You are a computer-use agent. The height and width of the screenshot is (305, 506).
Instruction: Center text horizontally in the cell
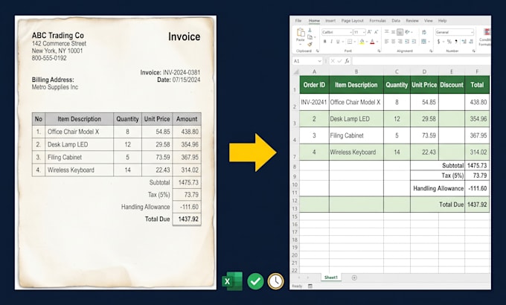(393, 42)
